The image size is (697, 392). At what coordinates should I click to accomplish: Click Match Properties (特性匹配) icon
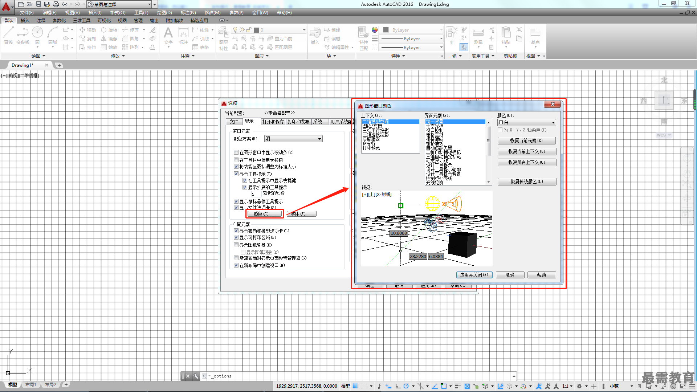(x=363, y=38)
